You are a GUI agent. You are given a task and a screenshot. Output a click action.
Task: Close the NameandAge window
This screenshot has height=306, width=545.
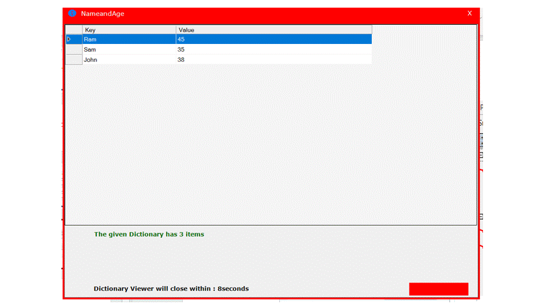470,13
